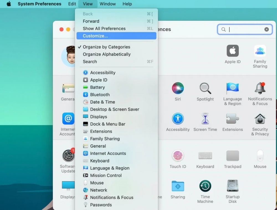277x210 pixels.
Task: Click Show All Preferences menu entry
Action: tap(104, 29)
